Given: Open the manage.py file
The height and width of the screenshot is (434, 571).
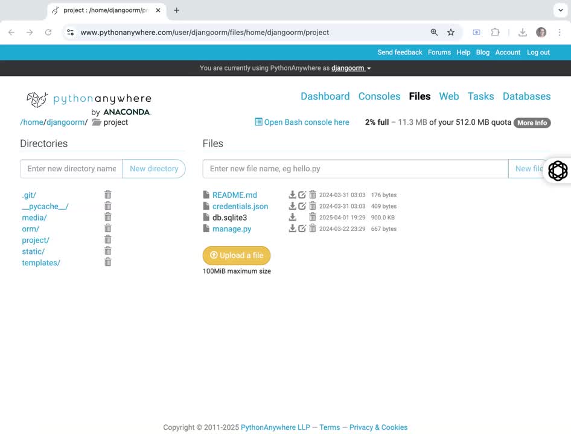Looking at the screenshot, I should tap(232, 229).
